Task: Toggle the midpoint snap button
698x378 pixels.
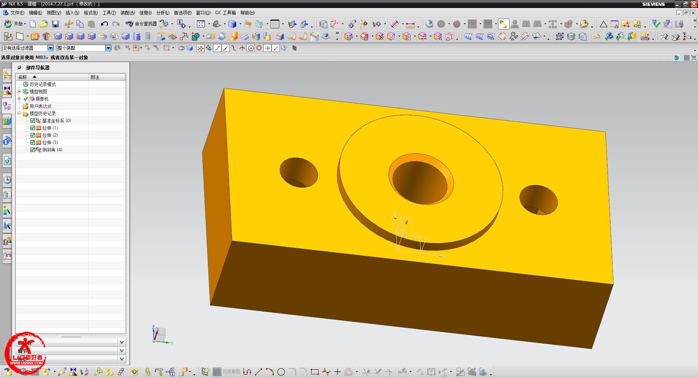Action: (226, 48)
